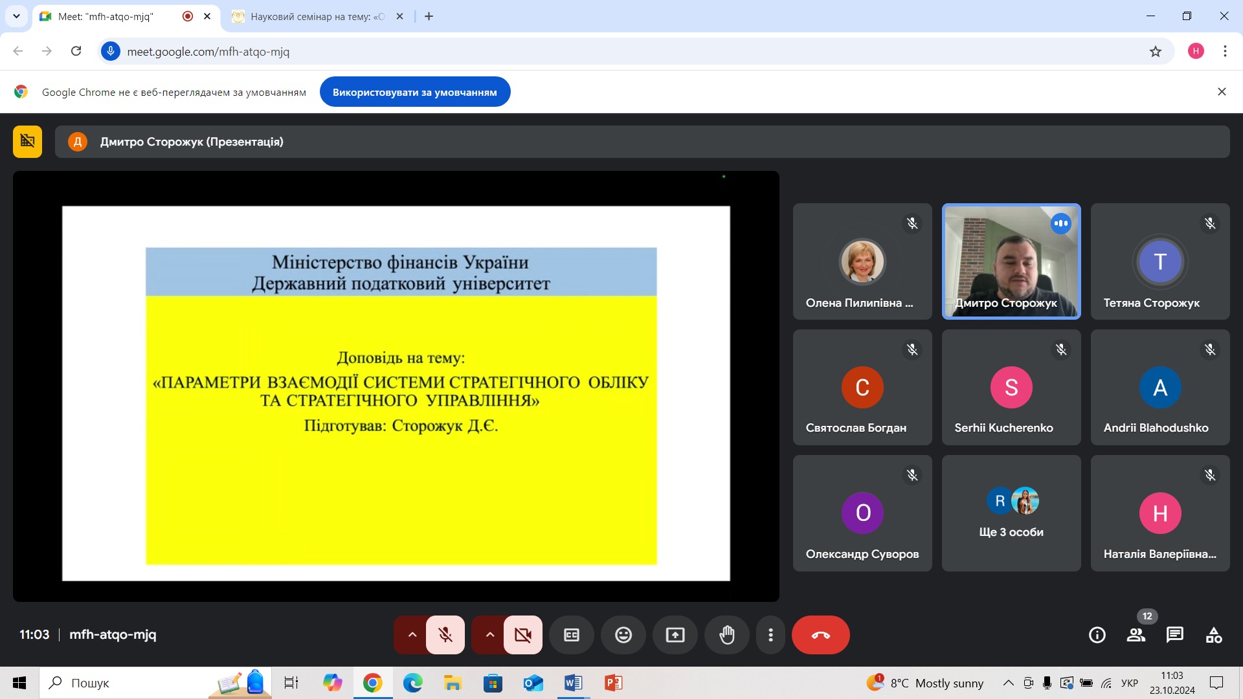Viewport: 1243px width, 699px height.
Task: Open Outlook from the taskbar
Action: (x=533, y=683)
